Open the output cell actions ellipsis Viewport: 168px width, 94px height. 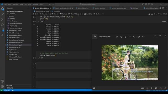[34, 25]
